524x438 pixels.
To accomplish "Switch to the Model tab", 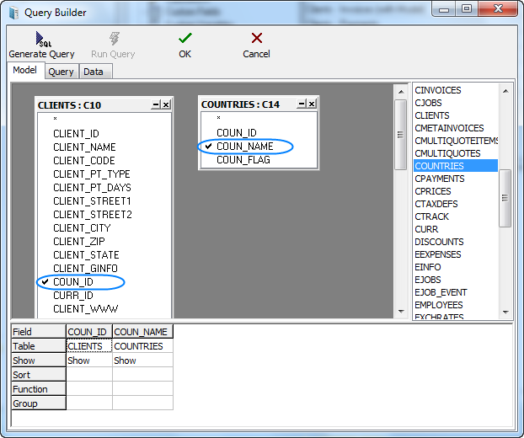I will coord(25,70).
